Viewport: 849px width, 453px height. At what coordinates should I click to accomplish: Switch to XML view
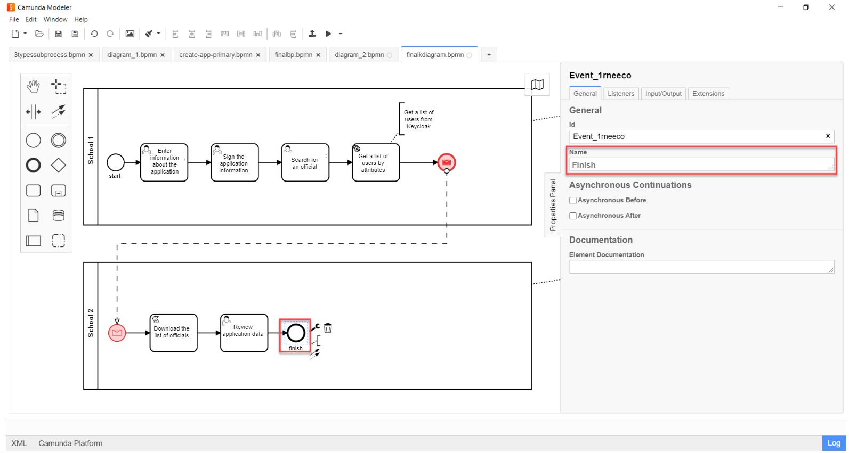click(x=19, y=443)
